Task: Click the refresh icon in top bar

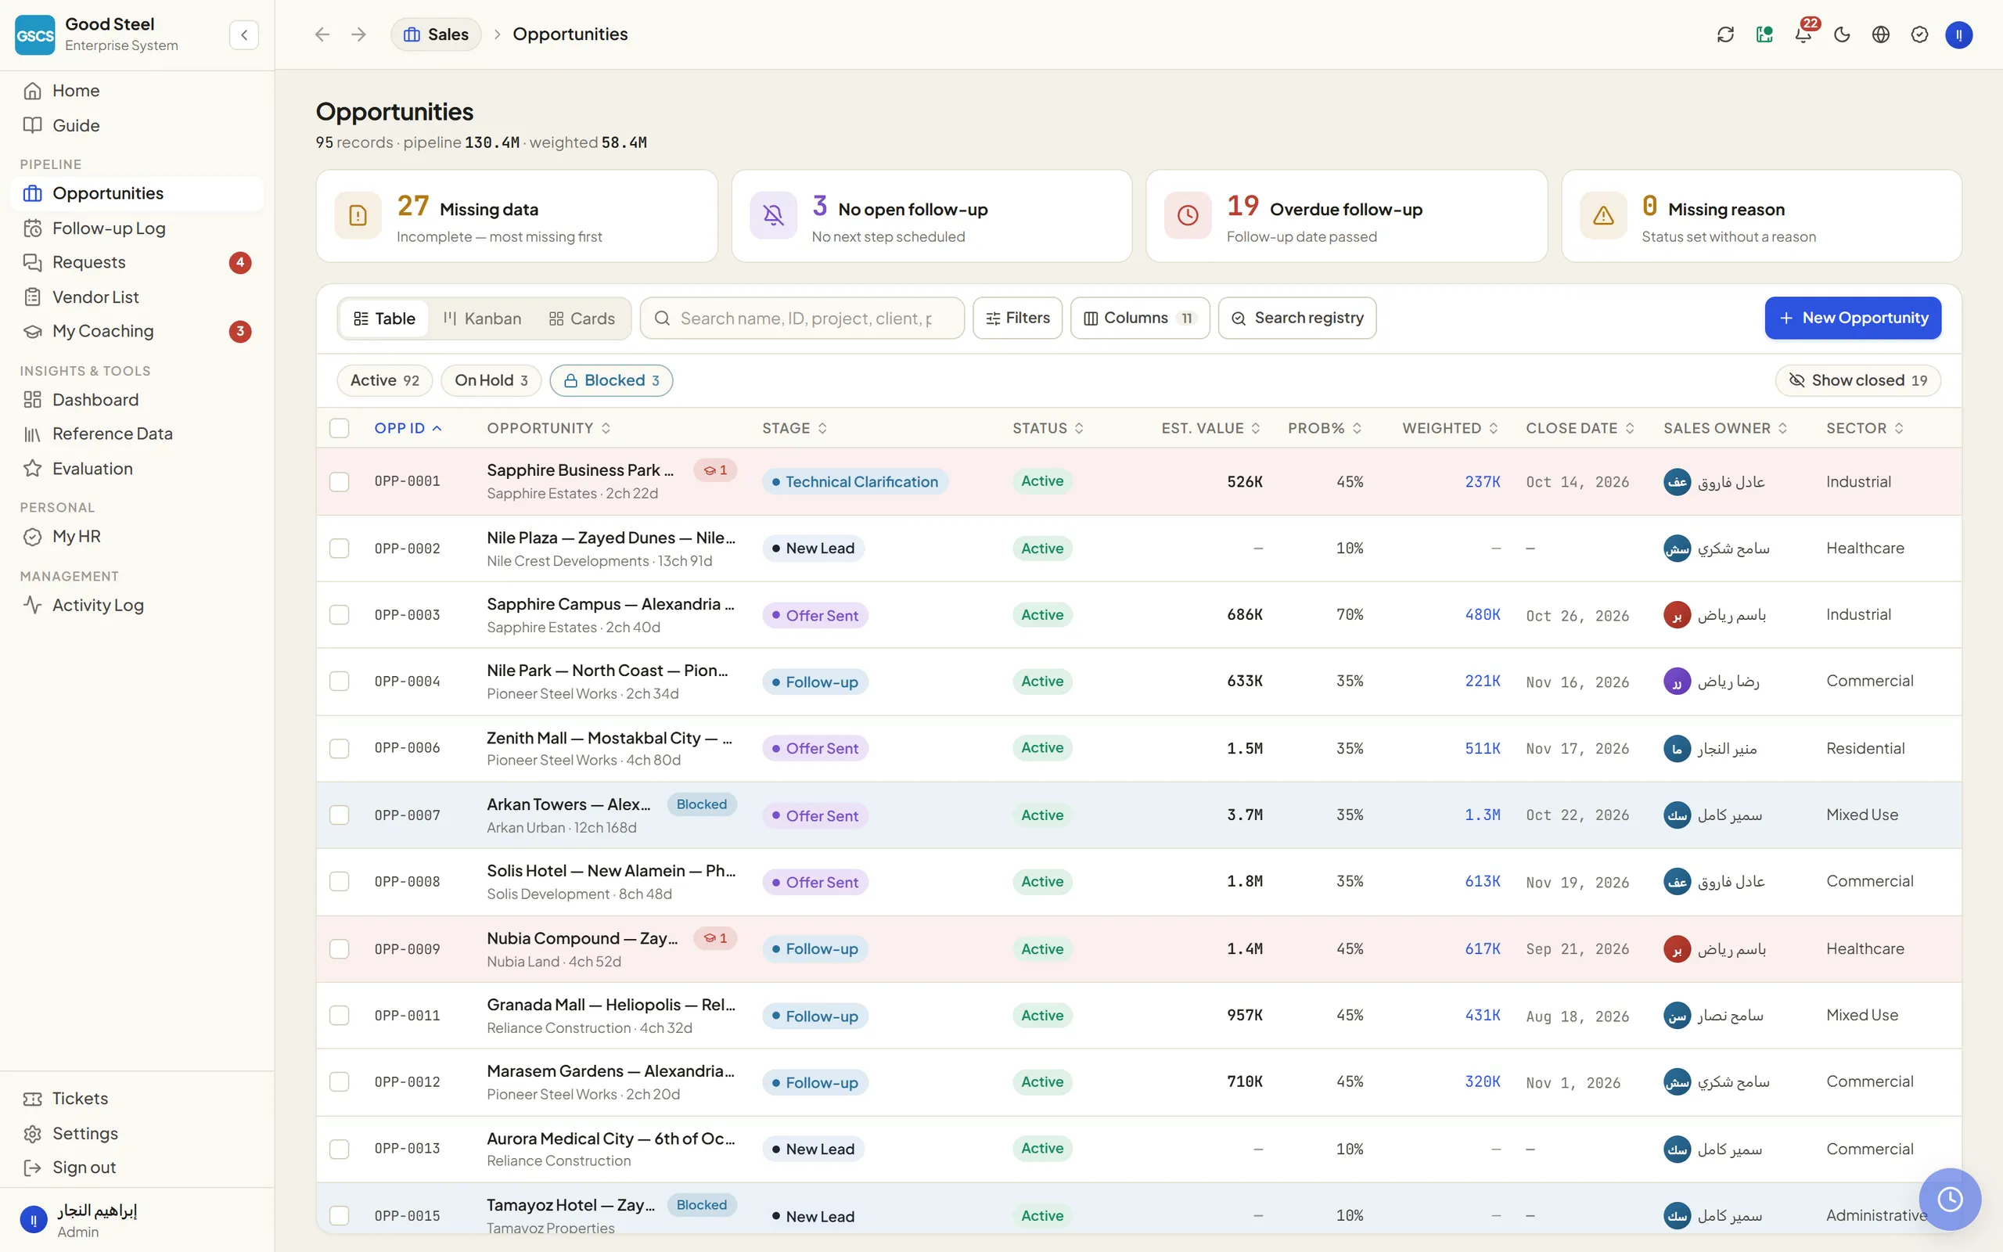Action: click(1726, 34)
